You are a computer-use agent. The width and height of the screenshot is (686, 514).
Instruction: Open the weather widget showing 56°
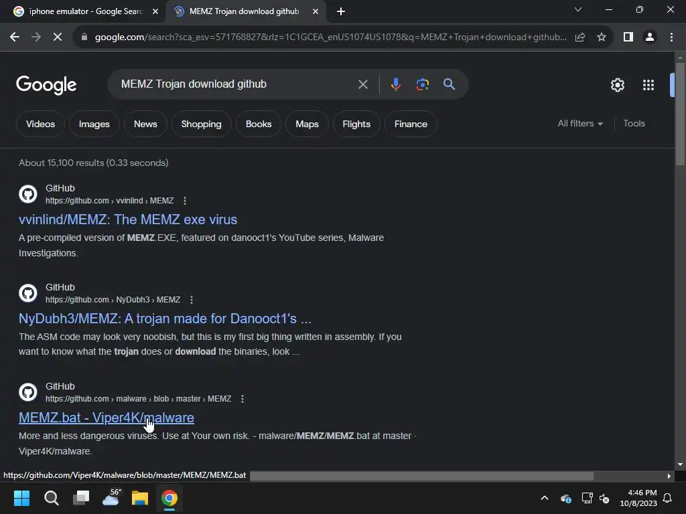point(111,498)
